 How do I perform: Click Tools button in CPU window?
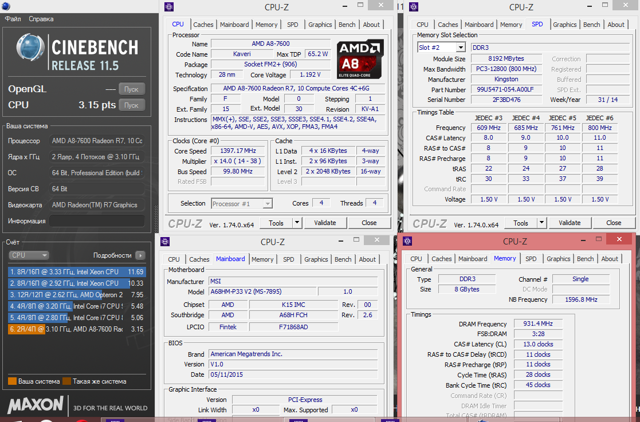click(x=276, y=223)
